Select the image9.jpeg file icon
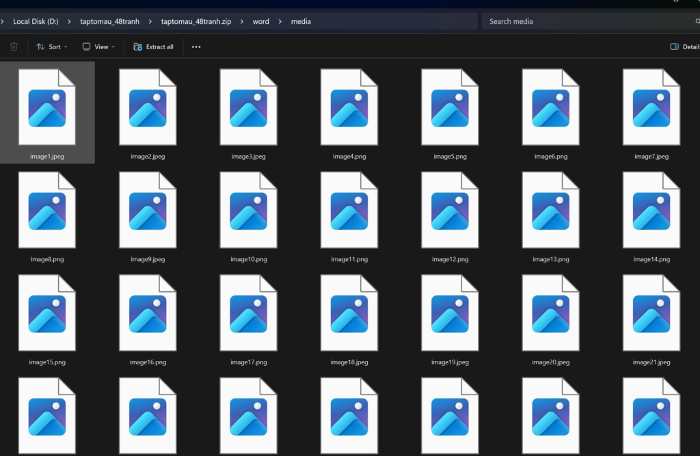Viewport: 700px width, 456px height. tap(148, 210)
